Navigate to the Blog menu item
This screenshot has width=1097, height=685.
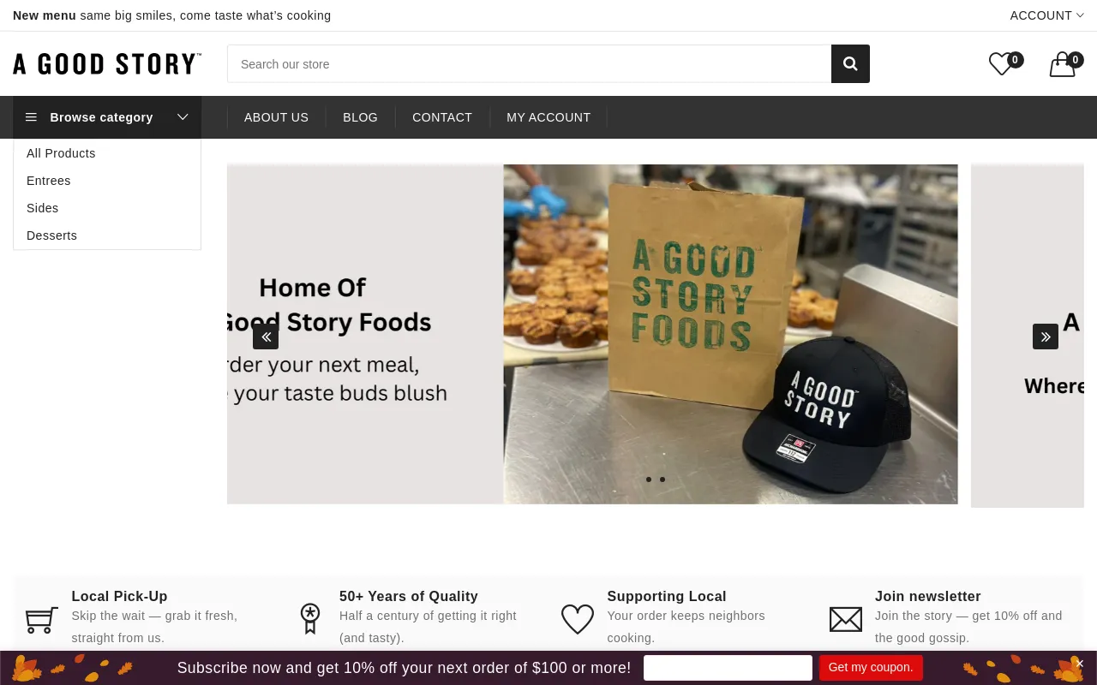(x=360, y=117)
